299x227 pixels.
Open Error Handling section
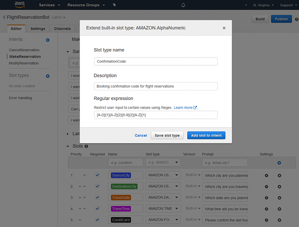click(20, 98)
